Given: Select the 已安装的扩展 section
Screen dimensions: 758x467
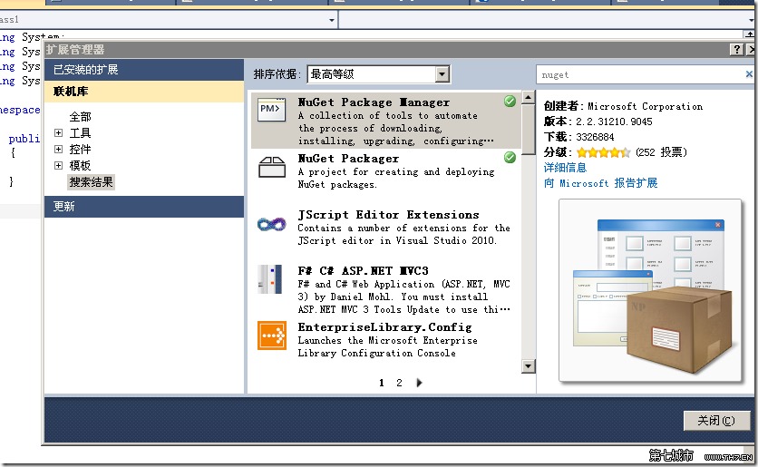Looking at the screenshot, I should point(144,70).
